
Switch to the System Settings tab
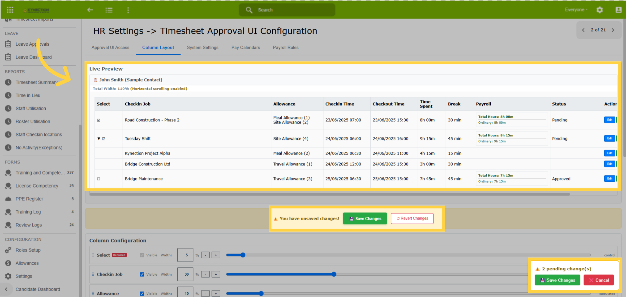pyautogui.click(x=202, y=47)
